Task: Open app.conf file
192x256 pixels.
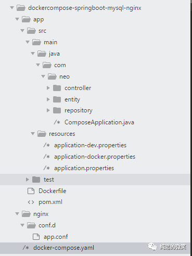Action: (56, 237)
